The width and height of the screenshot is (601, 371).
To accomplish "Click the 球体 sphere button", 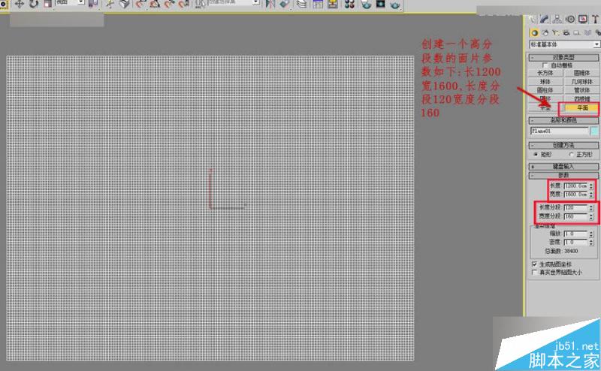I will (545, 82).
